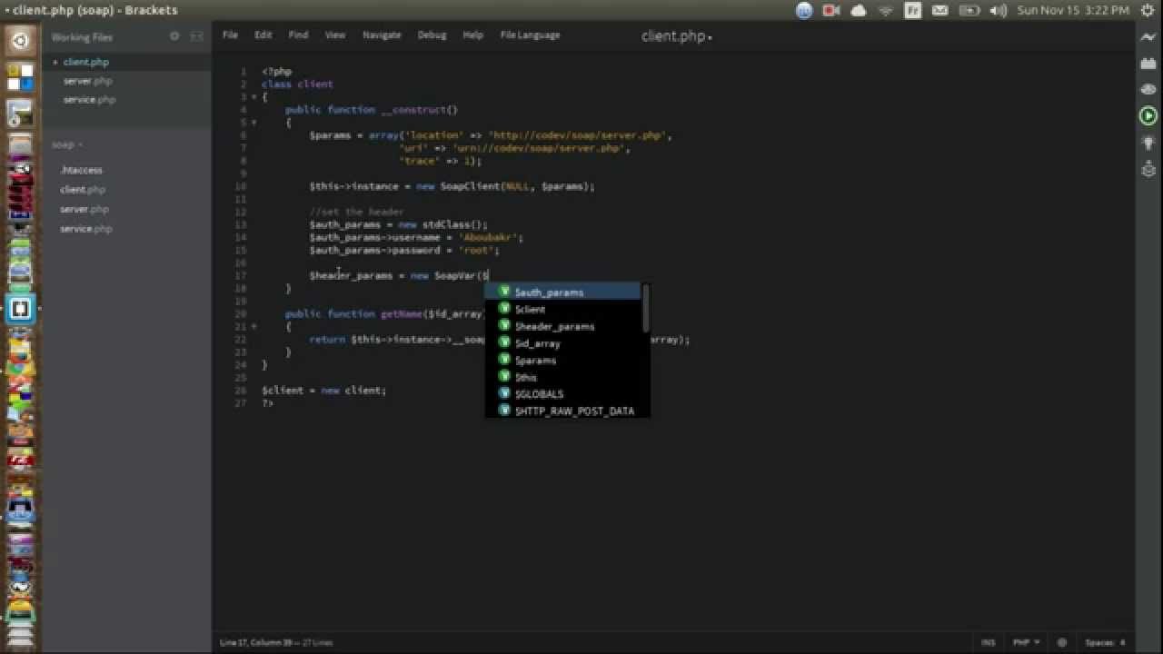Open the Navigate menu
The width and height of the screenshot is (1163, 654).
(x=382, y=35)
